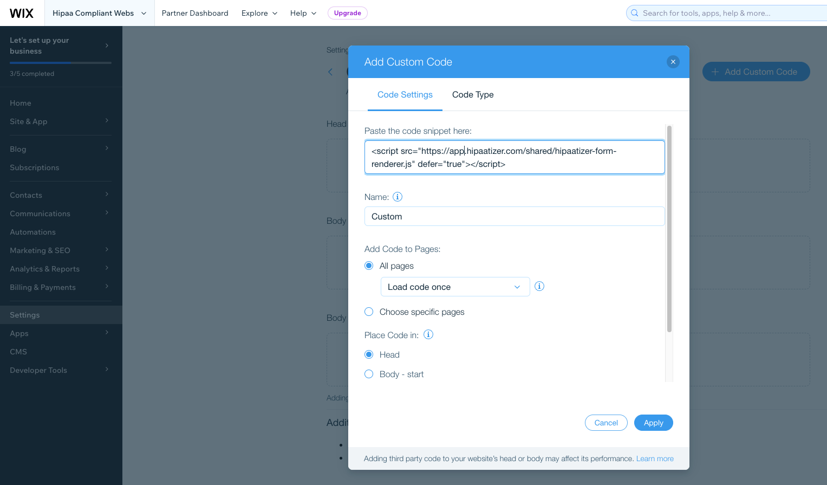
Task: Expand the Explore menu
Action: (259, 13)
